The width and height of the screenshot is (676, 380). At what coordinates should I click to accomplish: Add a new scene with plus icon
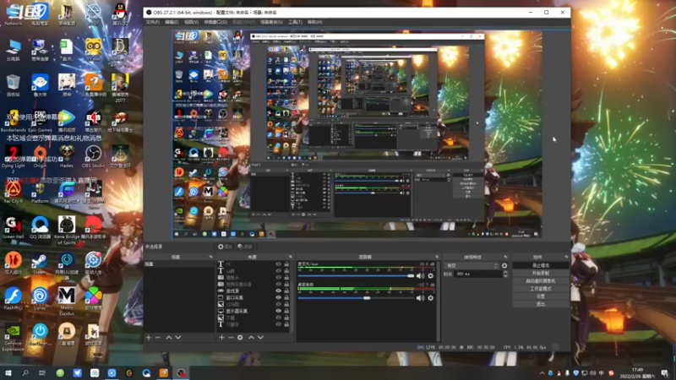(x=149, y=337)
